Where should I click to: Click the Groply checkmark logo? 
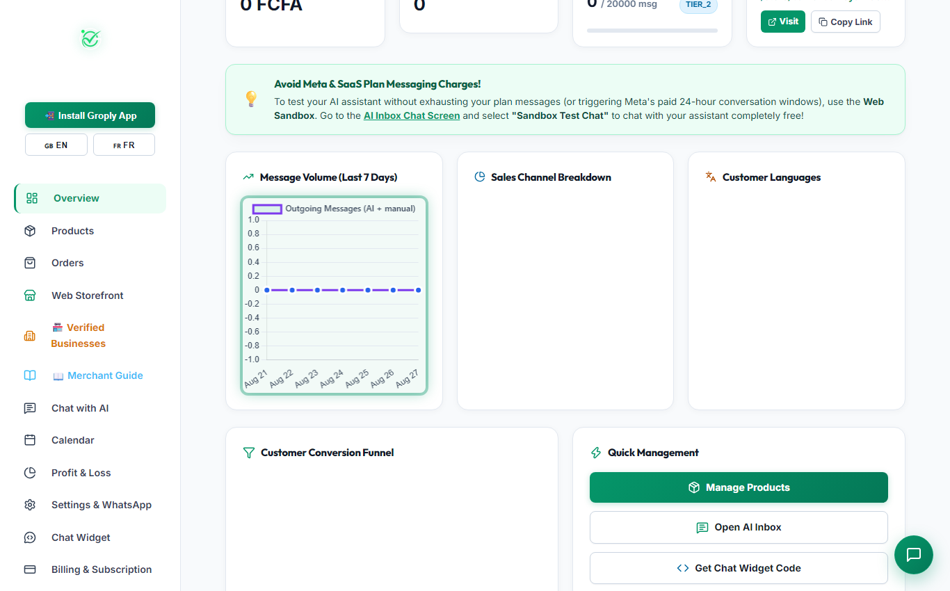tap(90, 38)
